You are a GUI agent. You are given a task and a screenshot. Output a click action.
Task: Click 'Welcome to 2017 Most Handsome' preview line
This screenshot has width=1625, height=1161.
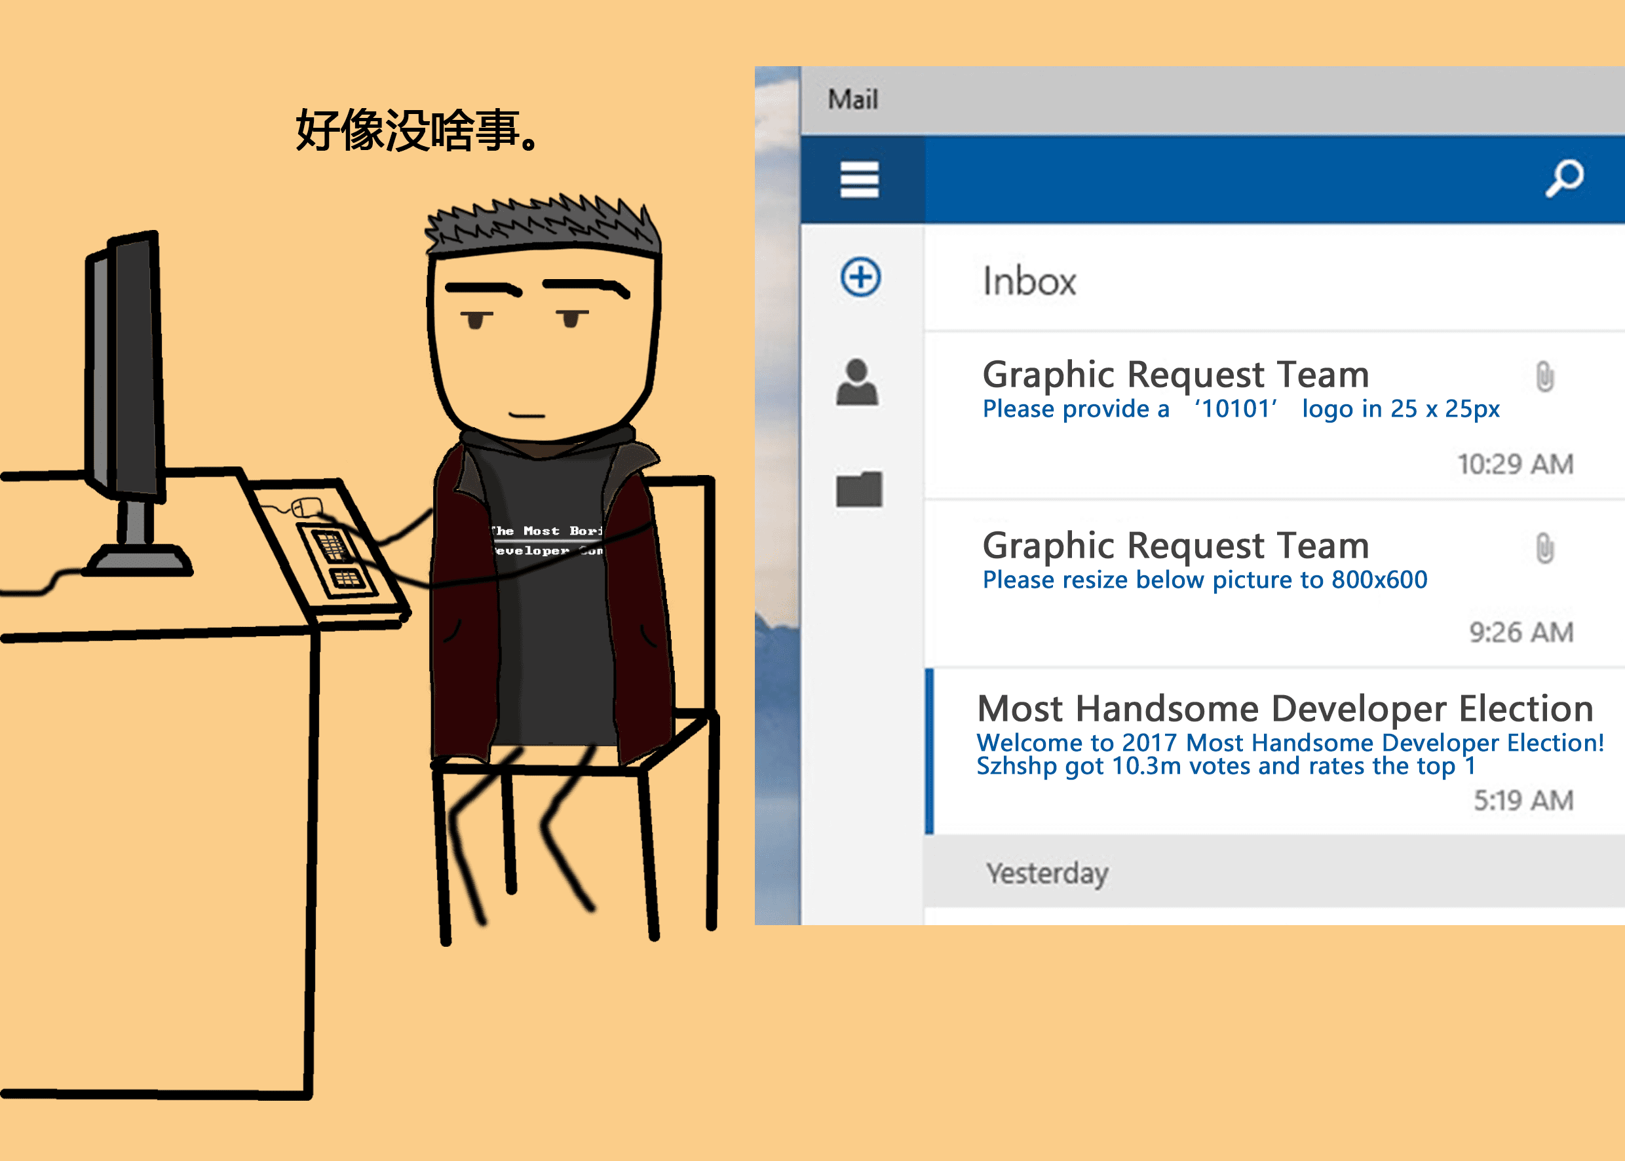pos(1290,743)
